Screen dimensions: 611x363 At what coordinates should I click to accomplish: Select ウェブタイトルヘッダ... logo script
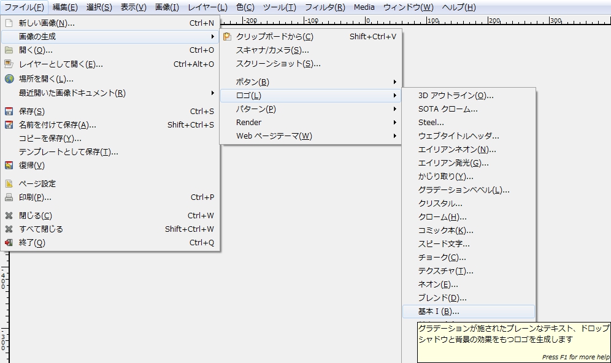(x=469, y=136)
